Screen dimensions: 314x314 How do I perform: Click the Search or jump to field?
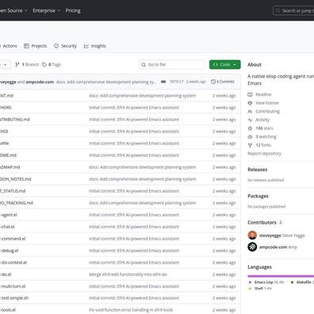tap(293, 10)
